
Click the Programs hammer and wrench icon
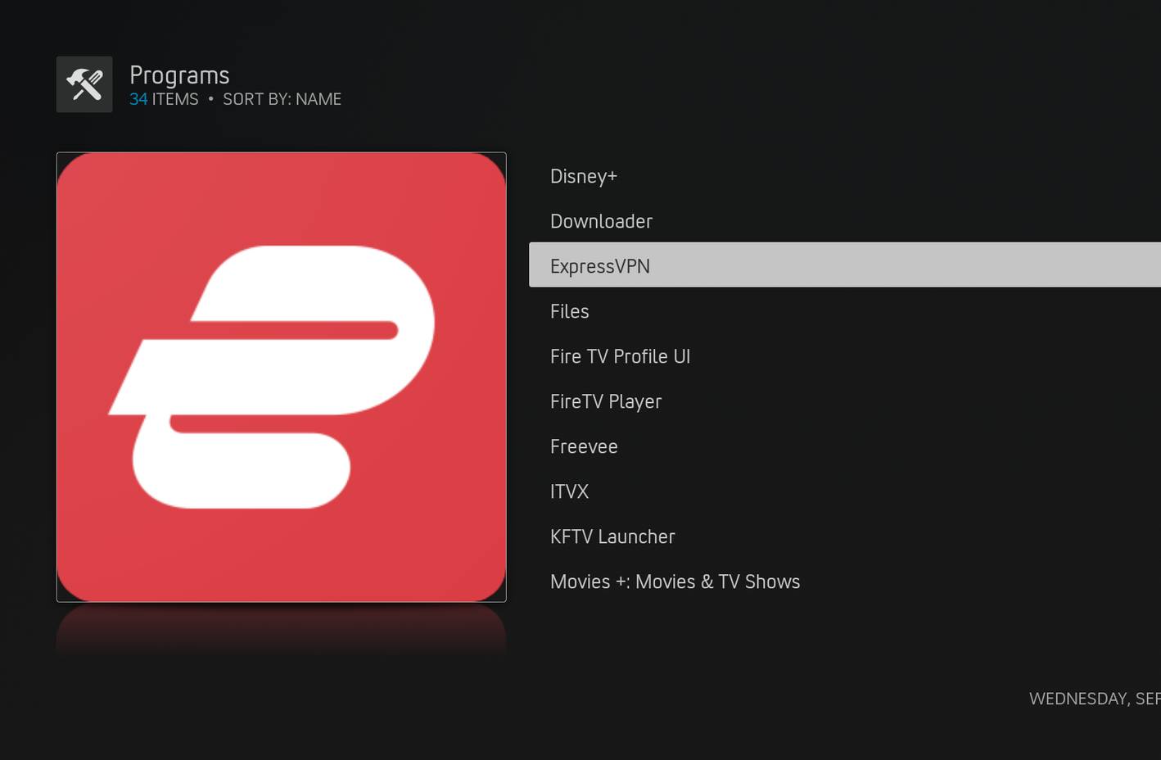point(84,84)
